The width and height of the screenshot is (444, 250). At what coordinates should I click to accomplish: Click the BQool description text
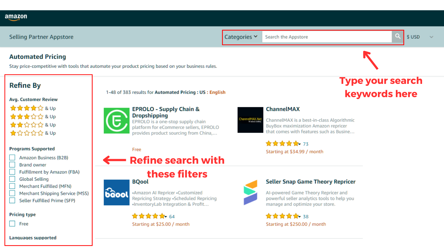point(175,199)
